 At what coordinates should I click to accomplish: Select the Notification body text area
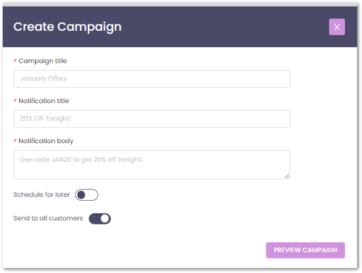pyautogui.click(x=151, y=164)
